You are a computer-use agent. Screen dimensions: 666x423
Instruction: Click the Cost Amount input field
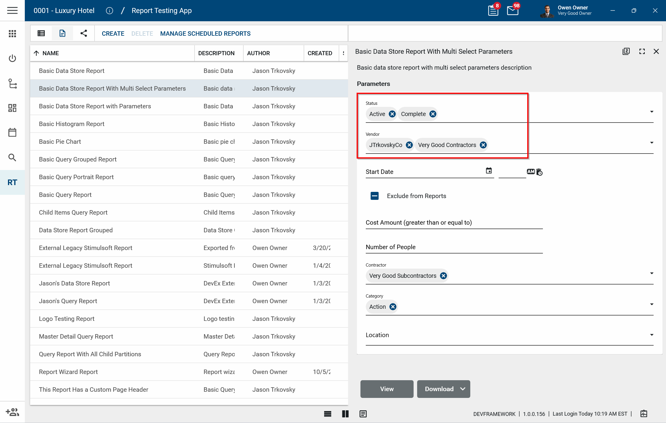coord(454,223)
